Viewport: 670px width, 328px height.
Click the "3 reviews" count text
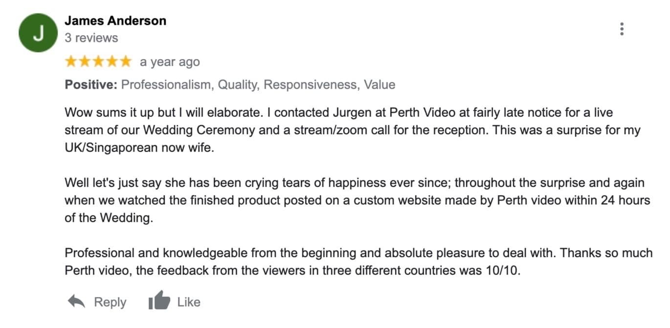[x=91, y=38]
